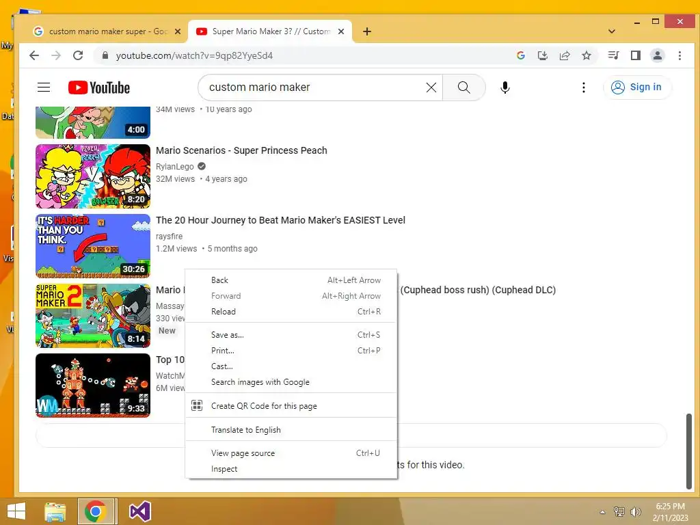
Task: Open YouTube hamburger guide menu
Action: [44, 87]
